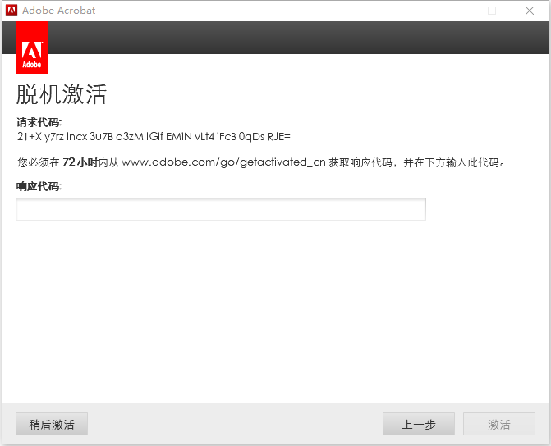Click the 稍后激活 button
551x446 pixels.
pos(52,424)
